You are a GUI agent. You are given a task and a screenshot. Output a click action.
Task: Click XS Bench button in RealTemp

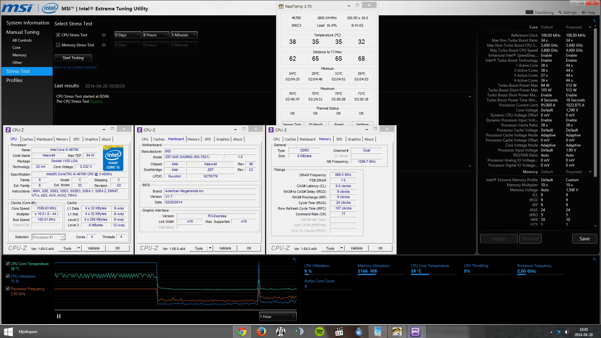(x=316, y=124)
